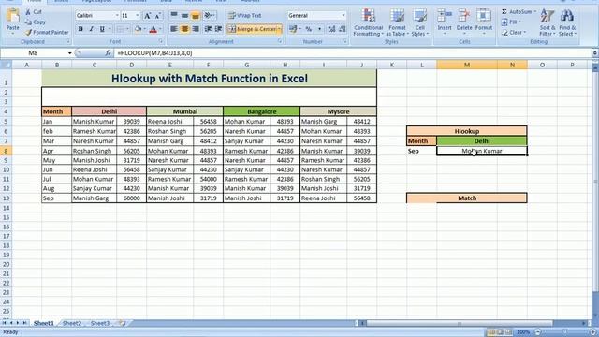Image resolution: width=599 pixels, height=337 pixels.
Task: Switch to the Sheet1 tab
Action: (x=44, y=323)
